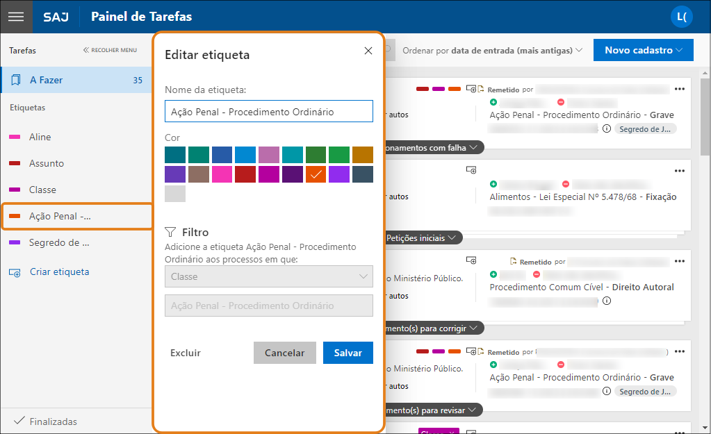
Task: Click the filter funnel icon
Action: click(170, 232)
